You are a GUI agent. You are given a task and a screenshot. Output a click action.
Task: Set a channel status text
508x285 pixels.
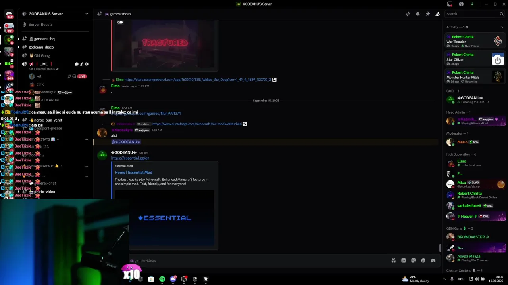pyautogui.click(x=43, y=69)
